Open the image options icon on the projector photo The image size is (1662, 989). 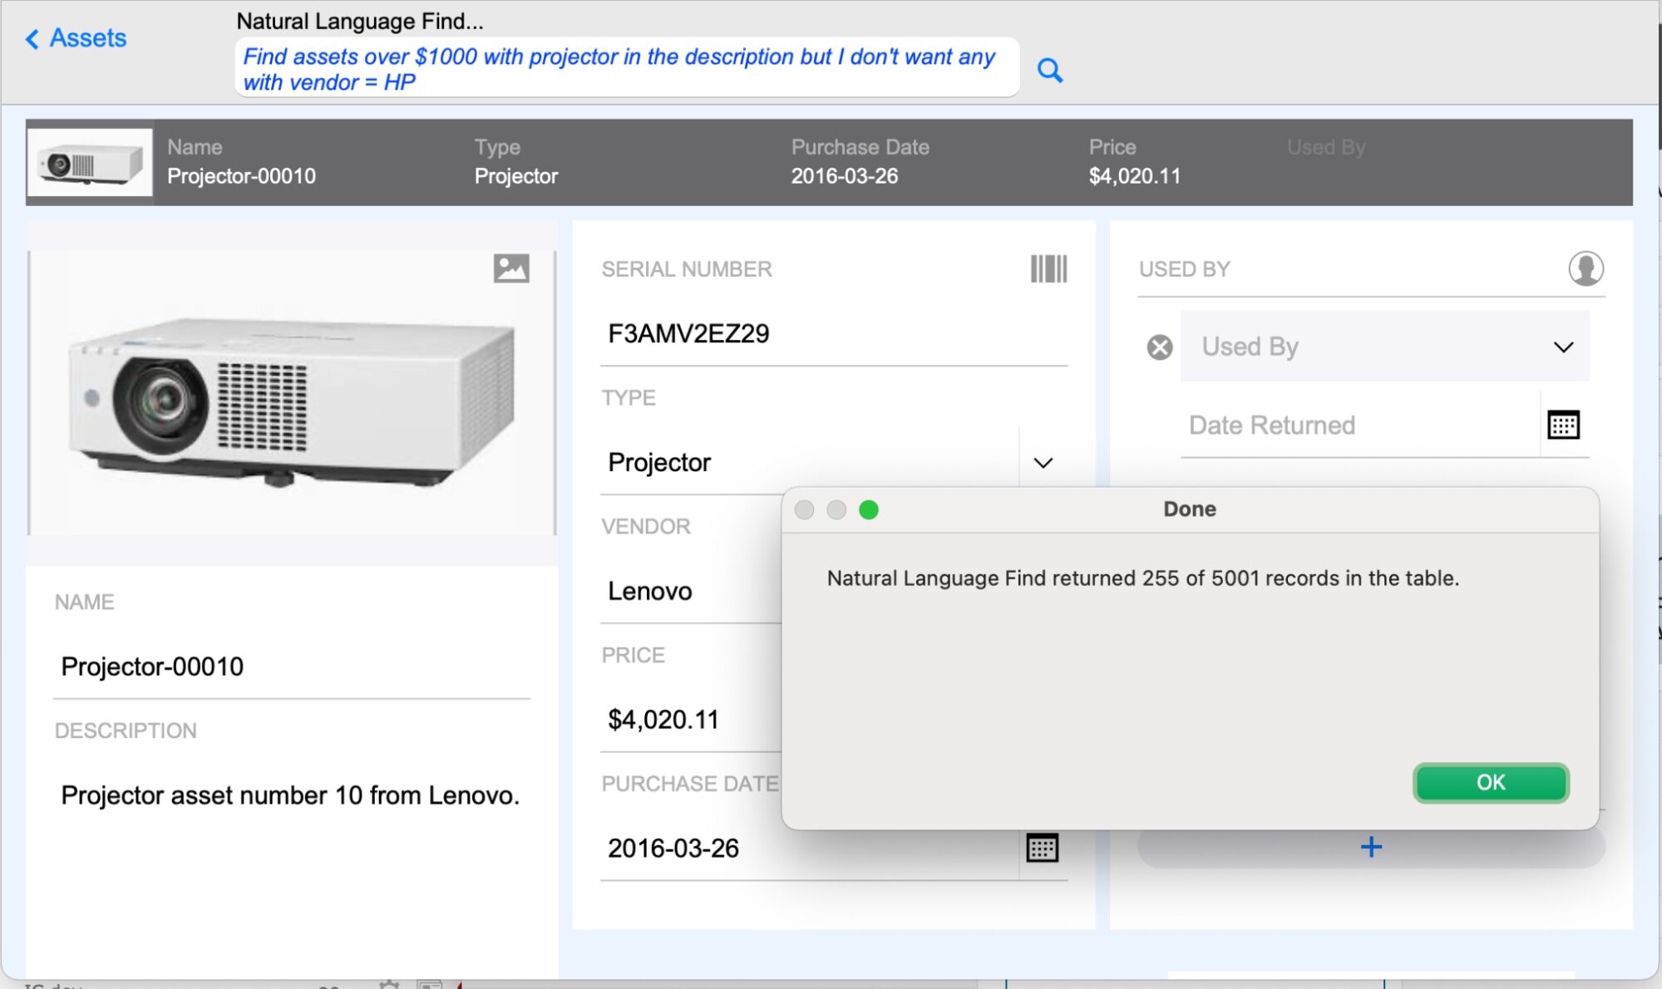511,268
